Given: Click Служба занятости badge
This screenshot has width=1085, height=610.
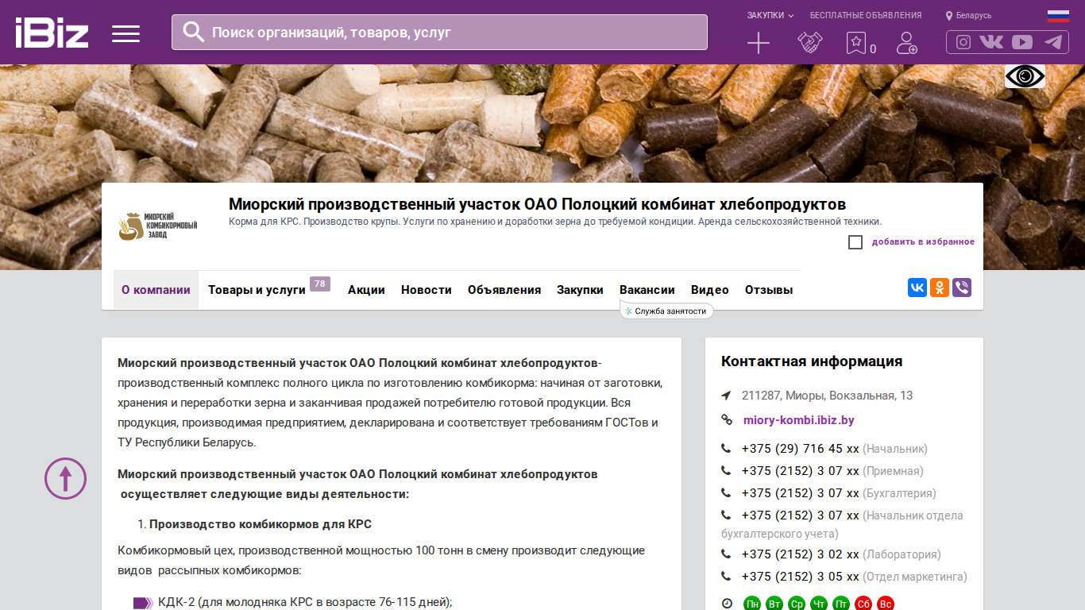Looking at the screenshot, I should pos(666,311).
